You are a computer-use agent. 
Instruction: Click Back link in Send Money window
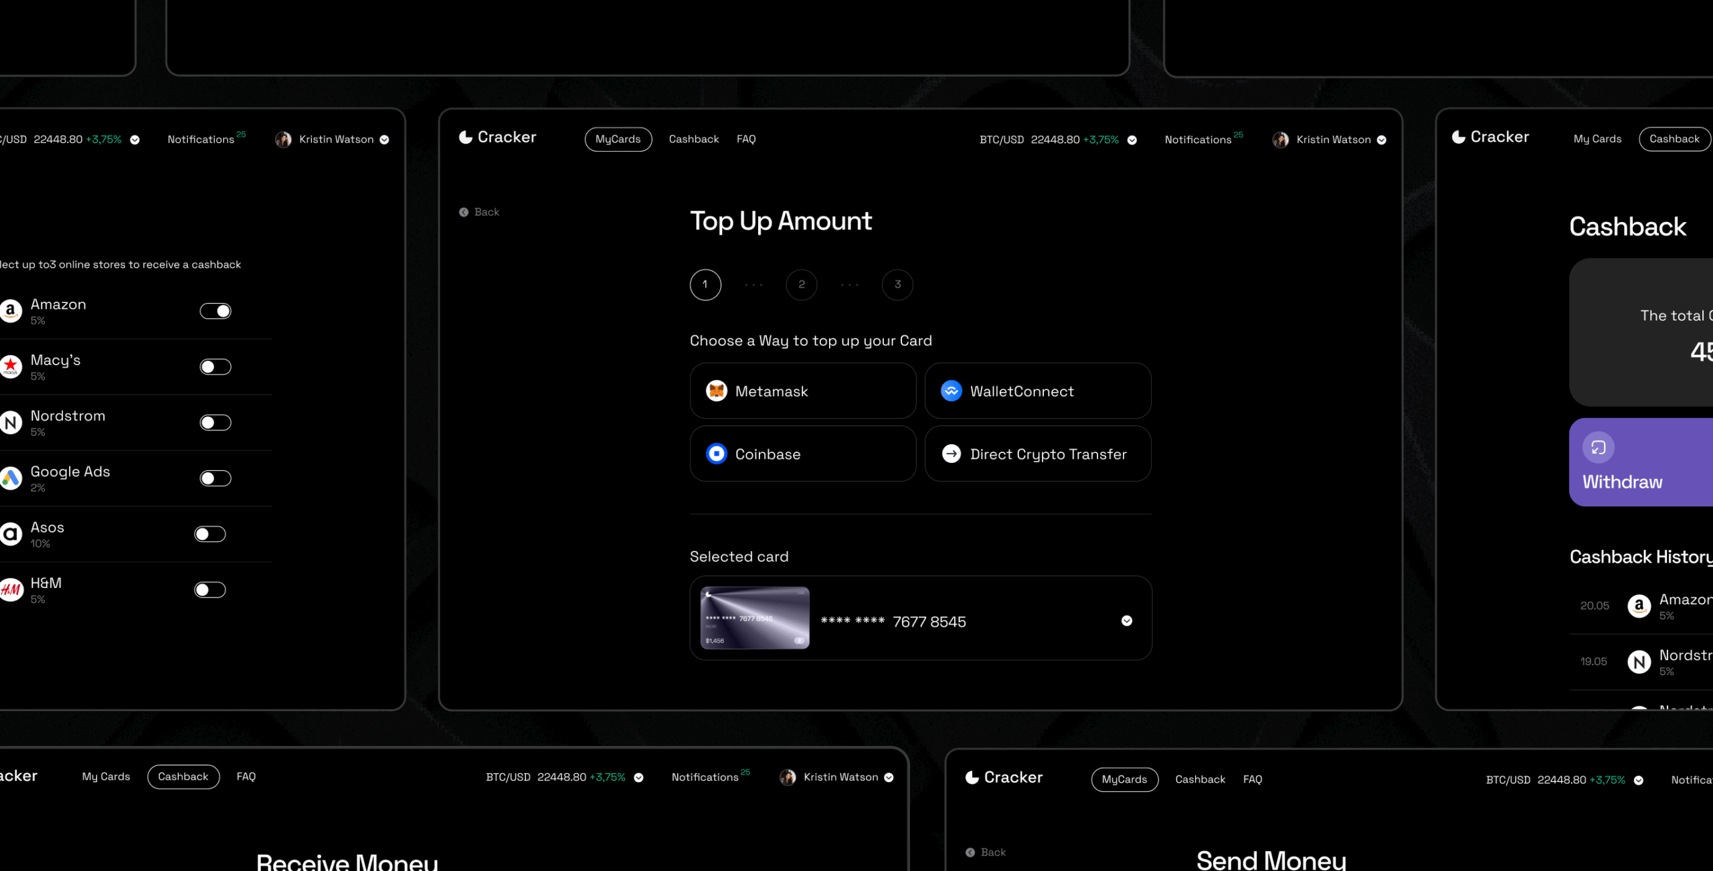tap(986, 852)
